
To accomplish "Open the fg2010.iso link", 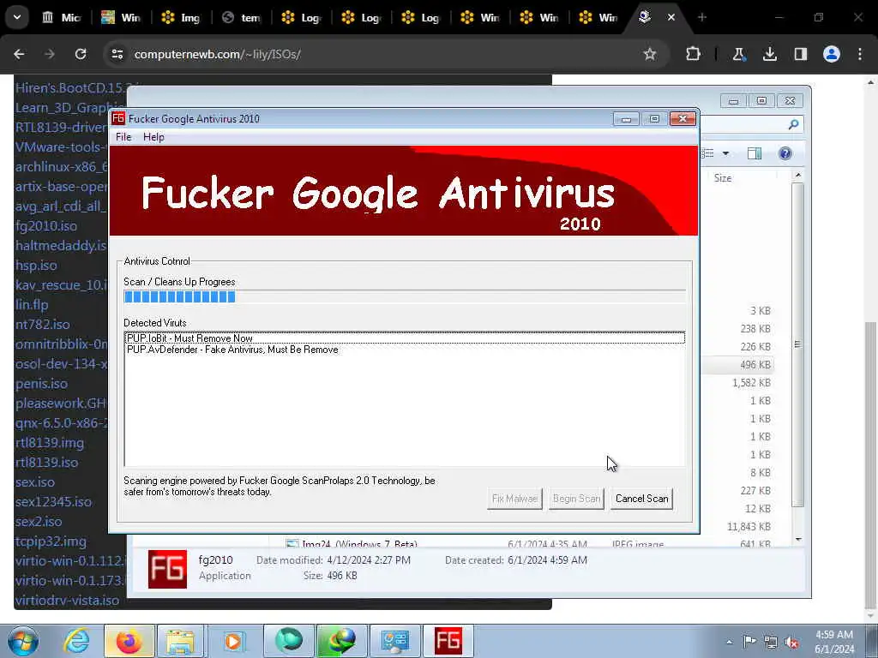I will [46, 226].
